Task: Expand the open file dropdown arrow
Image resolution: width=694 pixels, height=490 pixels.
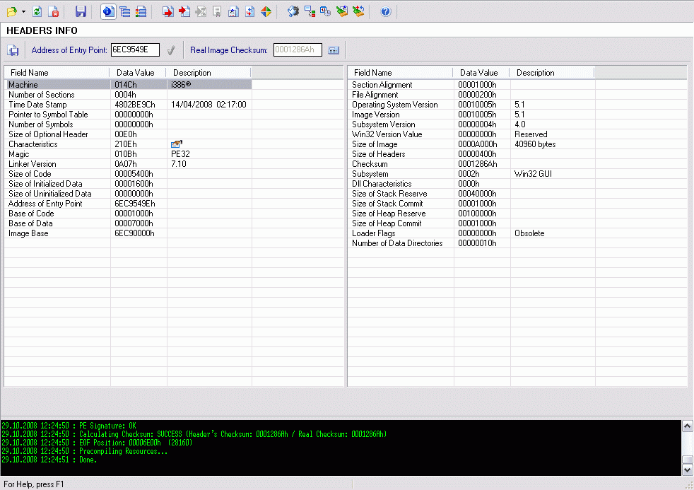Action: (23, 12)
